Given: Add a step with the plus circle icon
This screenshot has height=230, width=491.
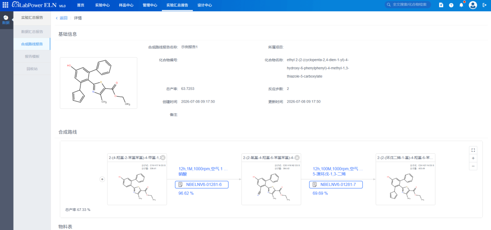Looking at the screenshot, I should point(102,179).
